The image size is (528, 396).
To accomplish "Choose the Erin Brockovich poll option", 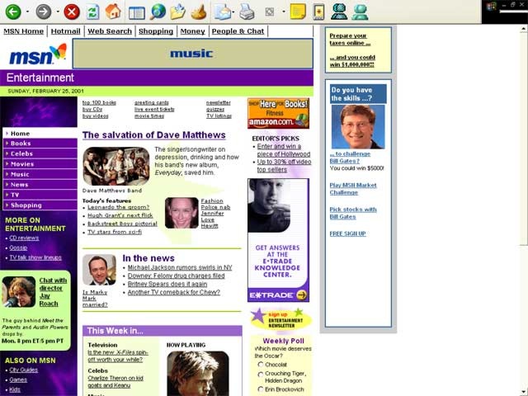I will pos(261,389).
